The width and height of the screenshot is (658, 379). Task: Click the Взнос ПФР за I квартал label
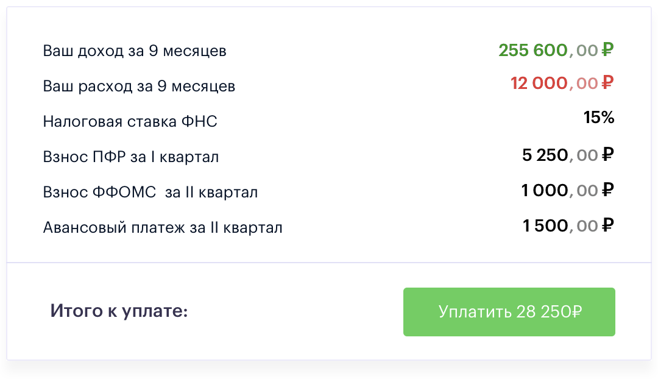[x=131, y=157]
